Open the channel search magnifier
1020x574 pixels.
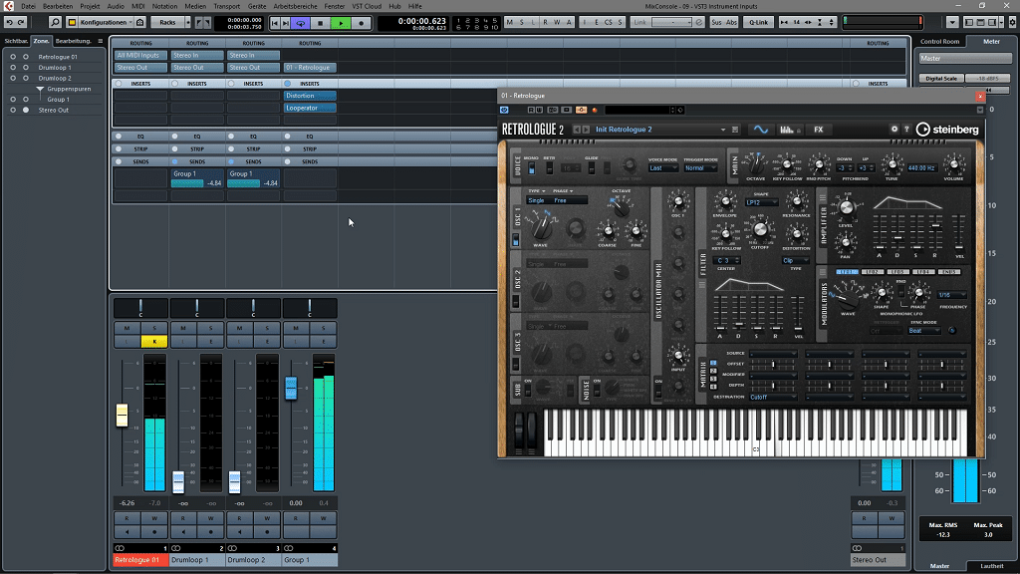[x=56, y=22]
